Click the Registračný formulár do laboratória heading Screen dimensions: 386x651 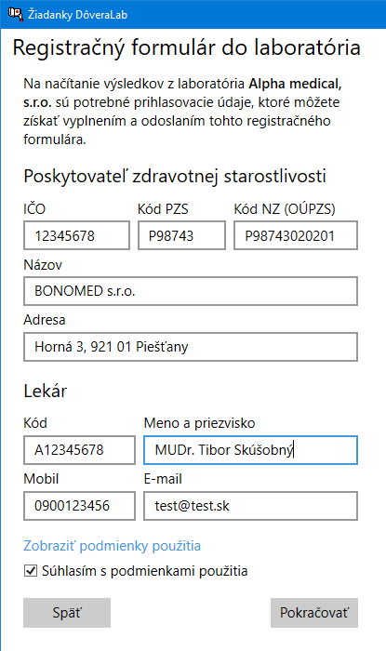(187, 47)
